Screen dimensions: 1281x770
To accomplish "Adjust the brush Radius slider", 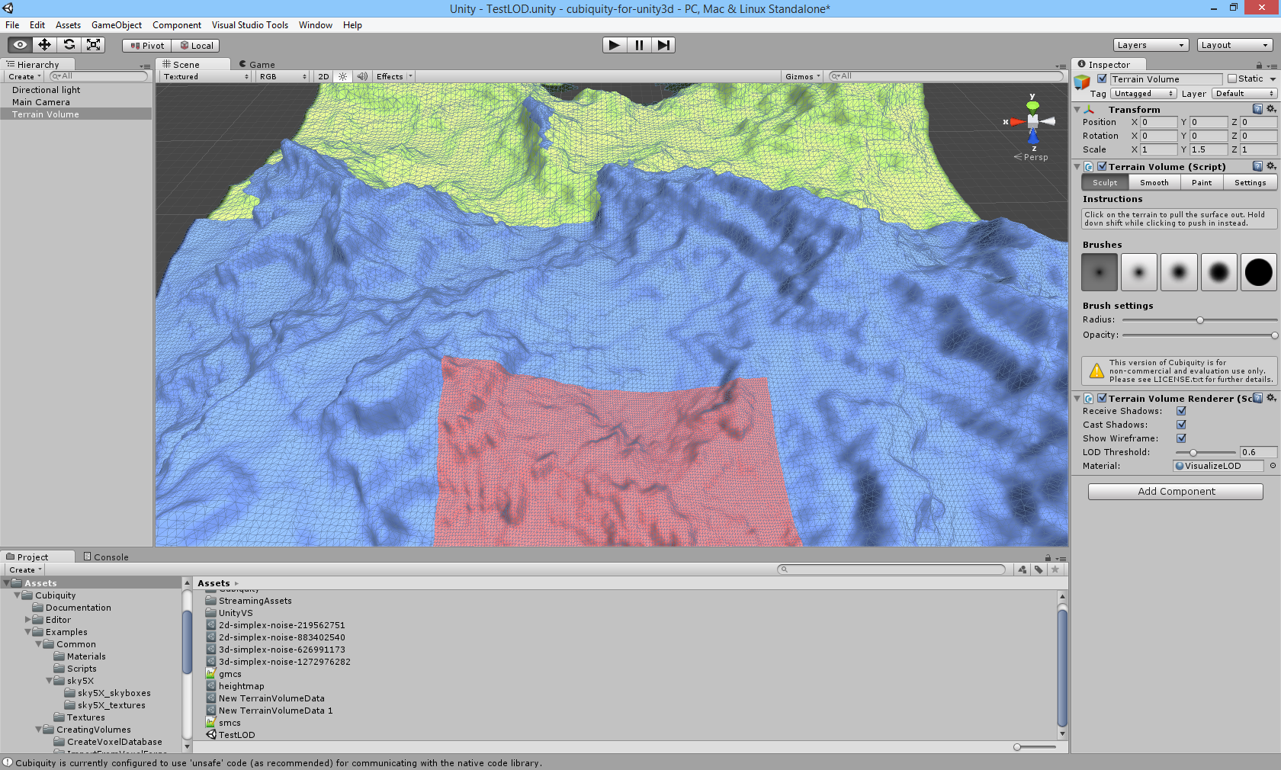I will [x=1199, y=320].
